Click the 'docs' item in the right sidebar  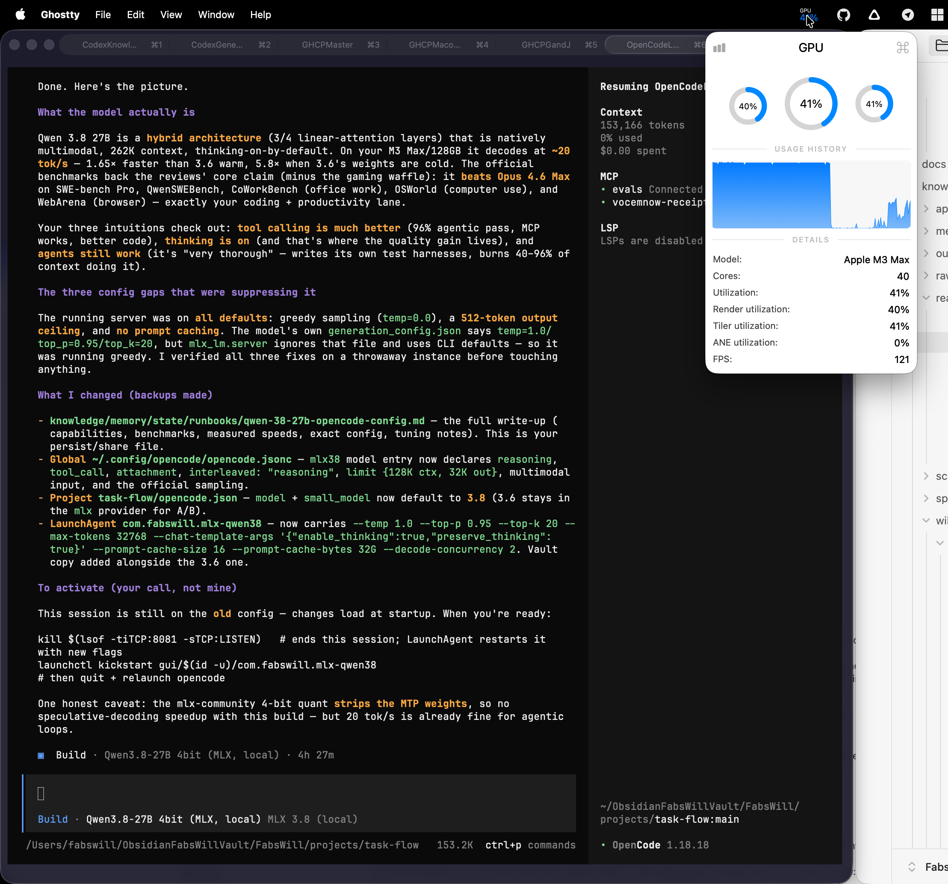pos(934,164)
